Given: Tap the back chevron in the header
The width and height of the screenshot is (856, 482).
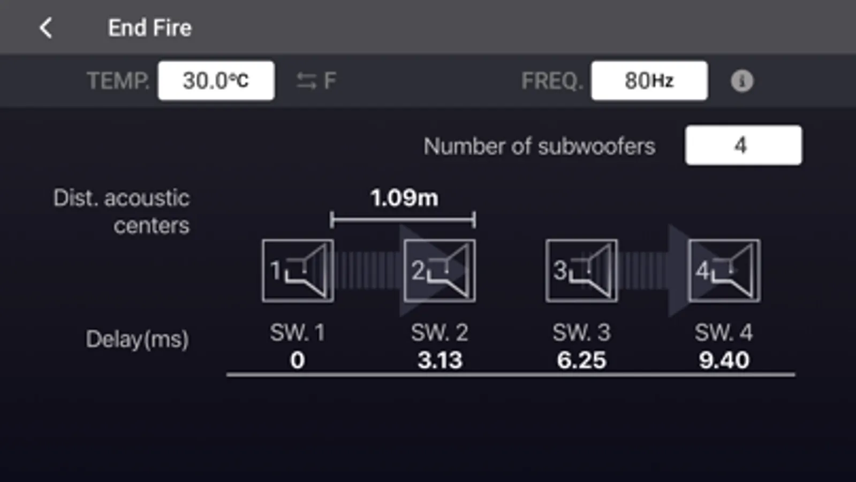Looking at the screenshot, I should point(46,28).
